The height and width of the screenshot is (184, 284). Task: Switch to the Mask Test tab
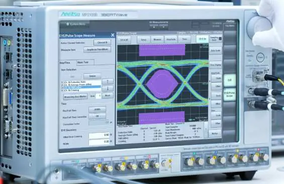[85, 62]
